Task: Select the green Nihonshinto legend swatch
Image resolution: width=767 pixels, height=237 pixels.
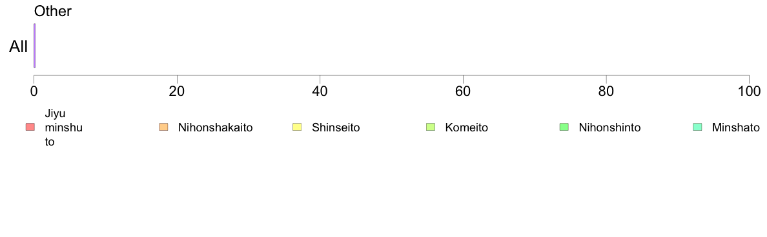Action: (x=564, y=128)
